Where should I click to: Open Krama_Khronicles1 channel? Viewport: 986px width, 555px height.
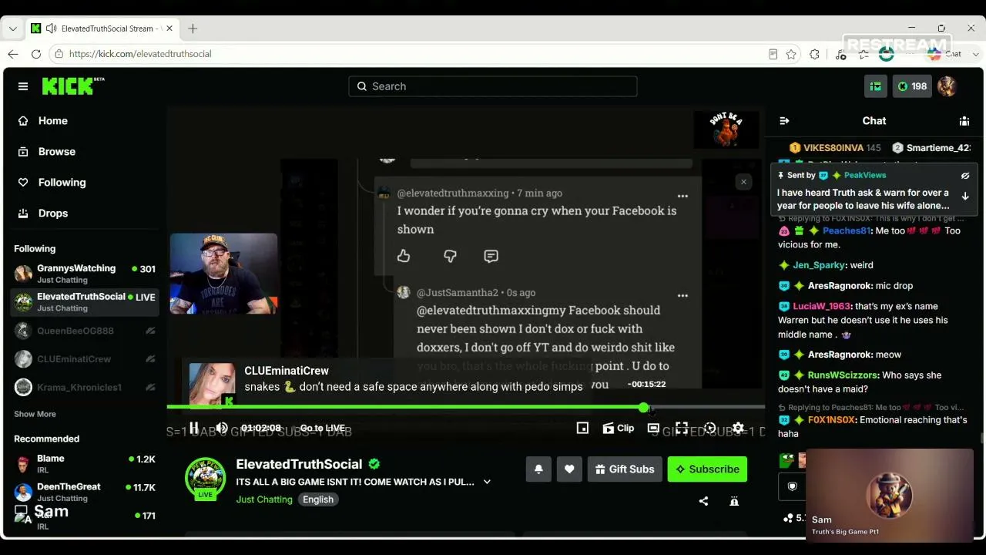point(85,387)
